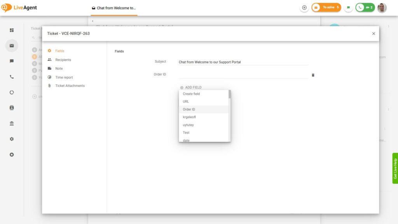Open the Chats icon in left sidebar

(x=12, y=61)
